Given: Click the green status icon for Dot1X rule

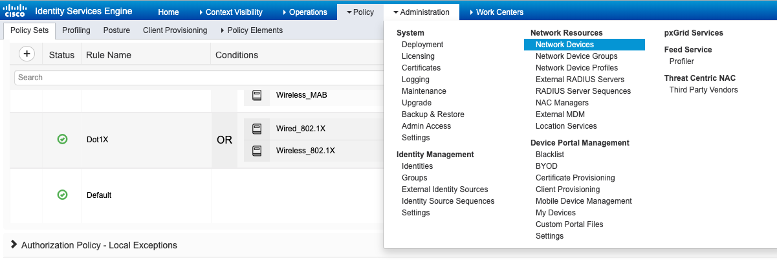Looking at the screenshot, I should (62, 139).
